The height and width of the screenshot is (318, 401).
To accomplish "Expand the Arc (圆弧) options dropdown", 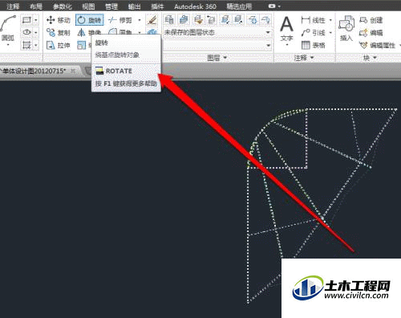I will click(x=8, y=45).
